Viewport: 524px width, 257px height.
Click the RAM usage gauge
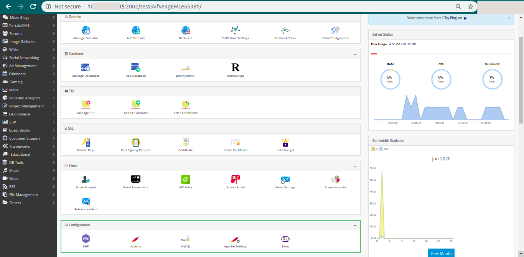(x=390, y=79)
